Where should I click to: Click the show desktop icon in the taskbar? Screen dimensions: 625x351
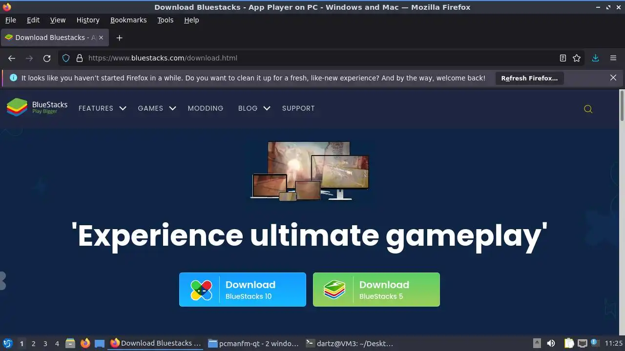pyautogui.click(x=100, y=343)
